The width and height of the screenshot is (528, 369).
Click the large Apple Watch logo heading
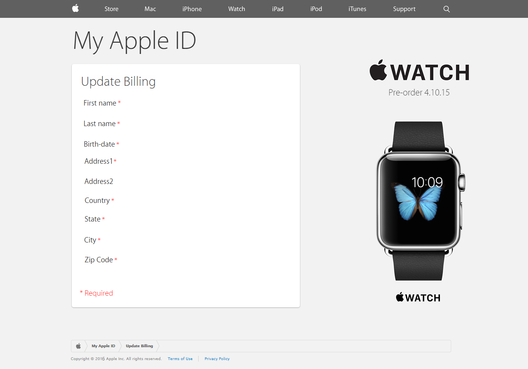pos(419,71)
